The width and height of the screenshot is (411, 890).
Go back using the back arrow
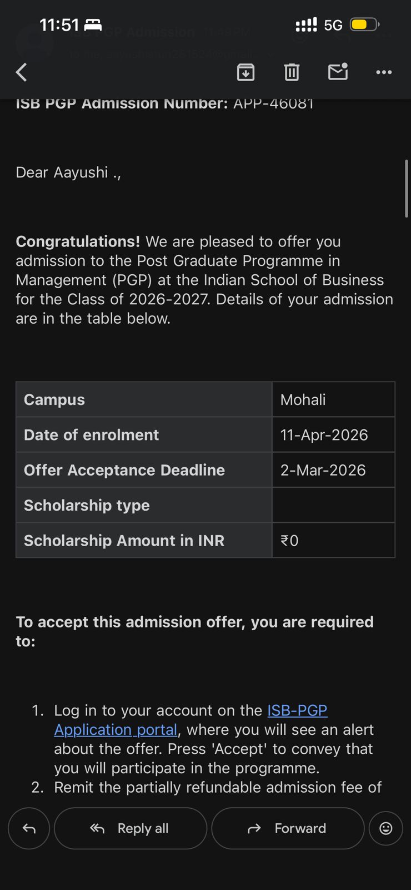(22, 72)
